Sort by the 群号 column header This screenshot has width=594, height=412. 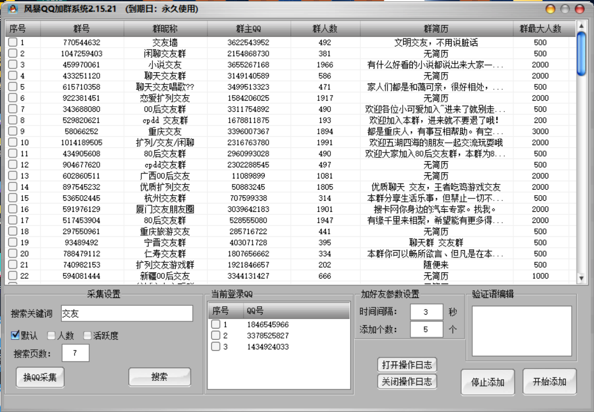coord(82,28)
